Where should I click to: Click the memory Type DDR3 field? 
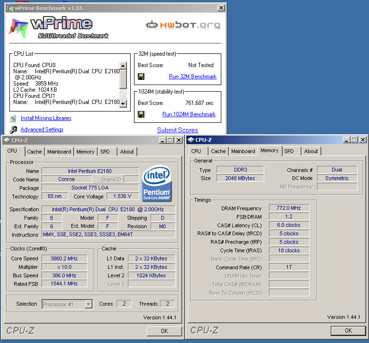(x=240, y=170)
